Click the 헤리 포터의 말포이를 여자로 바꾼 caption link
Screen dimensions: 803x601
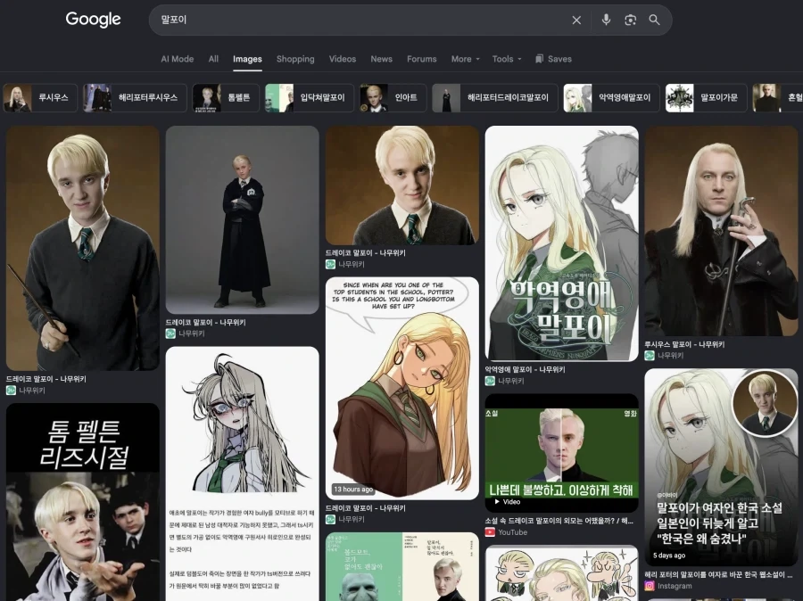(x=718, y=574)
